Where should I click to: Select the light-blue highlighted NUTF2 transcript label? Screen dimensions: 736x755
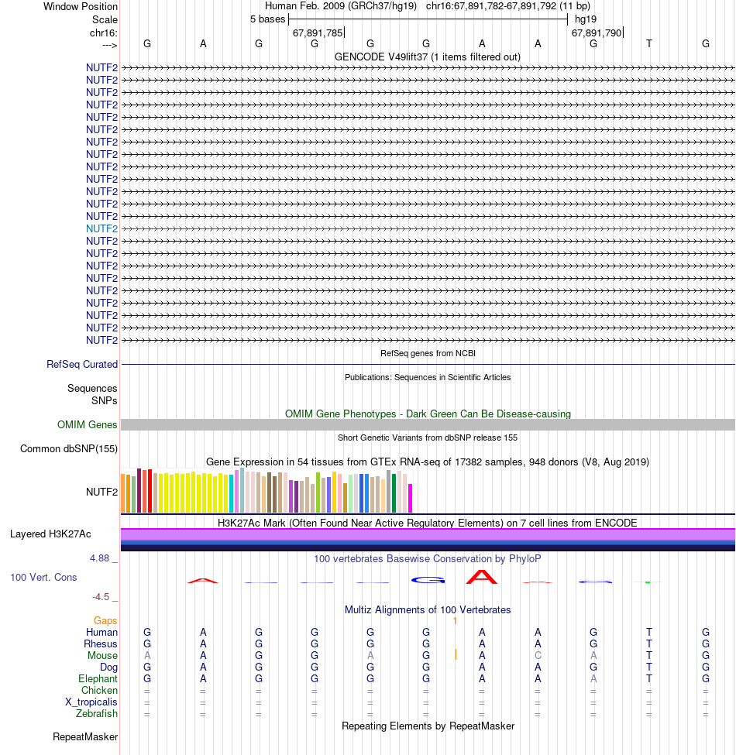pos(101,228)
